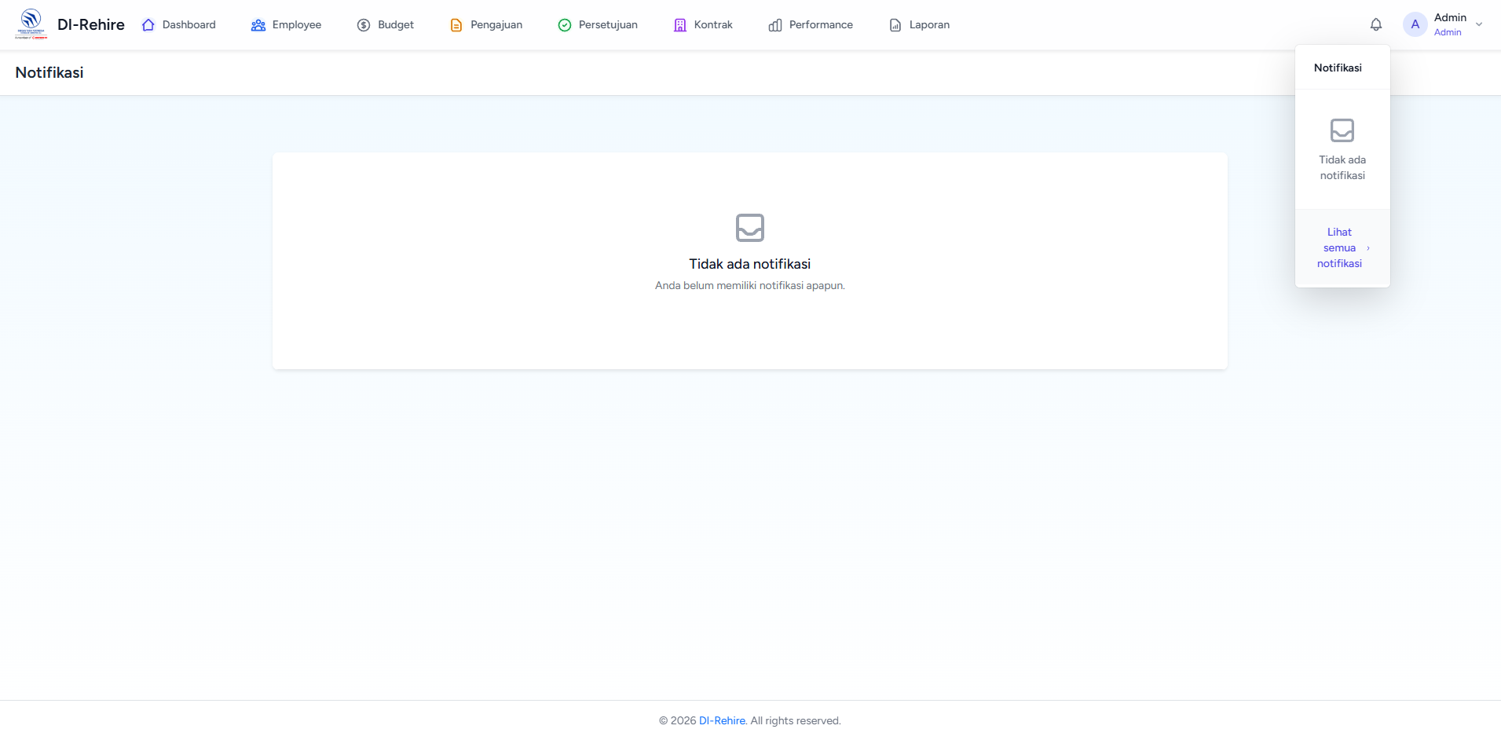This screenshot has height=740, width=1501.
Task: Click the Dashboard home icon
Action: pos(148,25)
